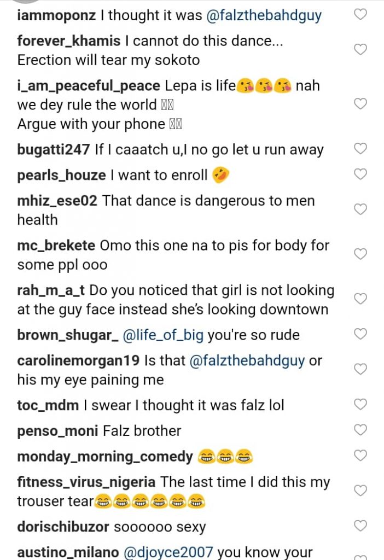Toggle like on brown_shugar_ comment
384x560 pixels.
pos(360,334)
